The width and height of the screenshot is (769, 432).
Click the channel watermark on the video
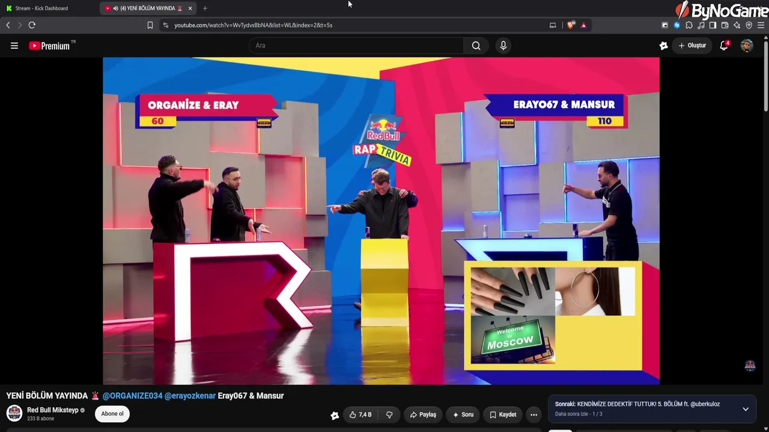pyautogui.click(x=750, y=366)
